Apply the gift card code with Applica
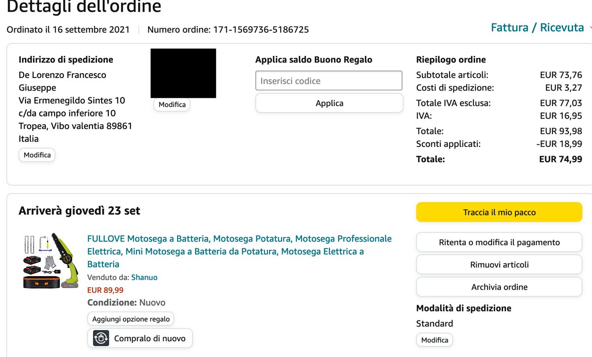The image size is (592, 357). point(329,103)
